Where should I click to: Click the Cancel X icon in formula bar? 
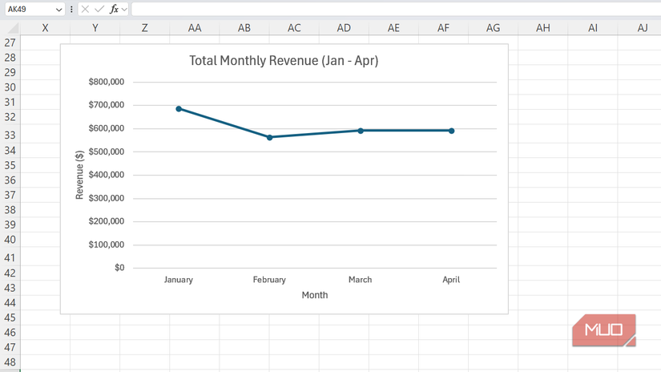(85, 9)
